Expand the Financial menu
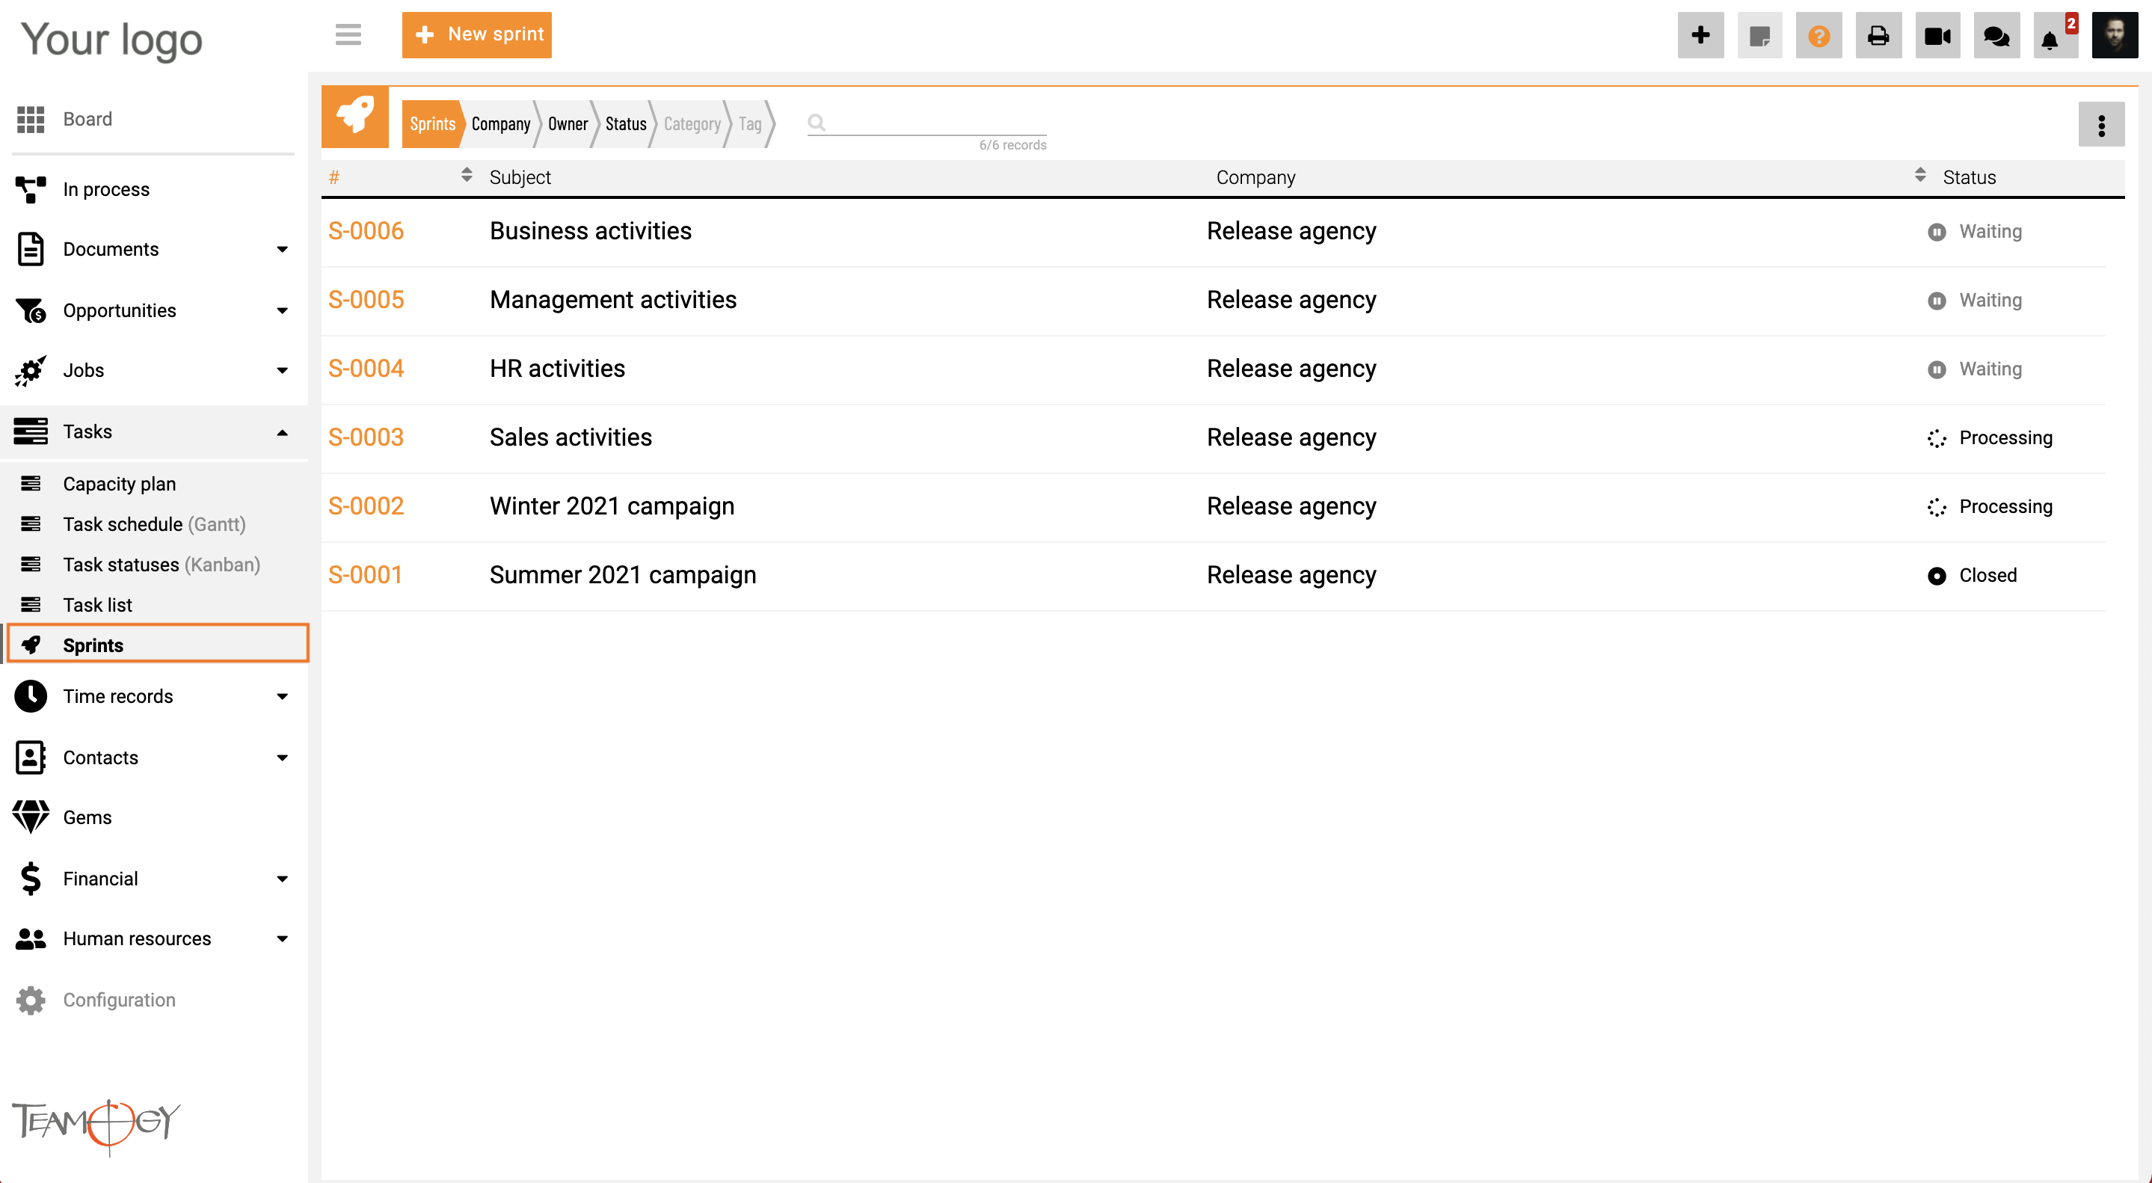2152x1183 pixels. [x=283, y=878]
